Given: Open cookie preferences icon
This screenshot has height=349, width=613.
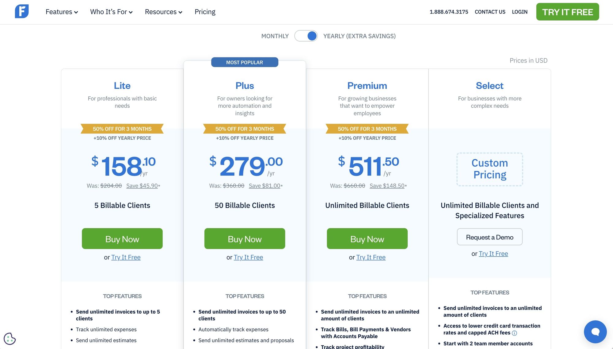Looking at the screenshot, I should (x=10, y=339).
